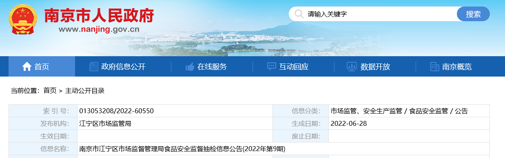Click the 生成日期 label cell
The image size is (505, 158).
301,123
